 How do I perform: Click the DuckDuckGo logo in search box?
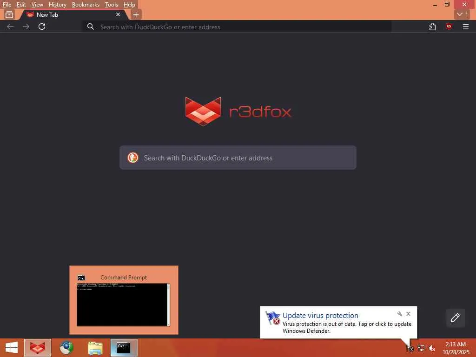(133, 158)
